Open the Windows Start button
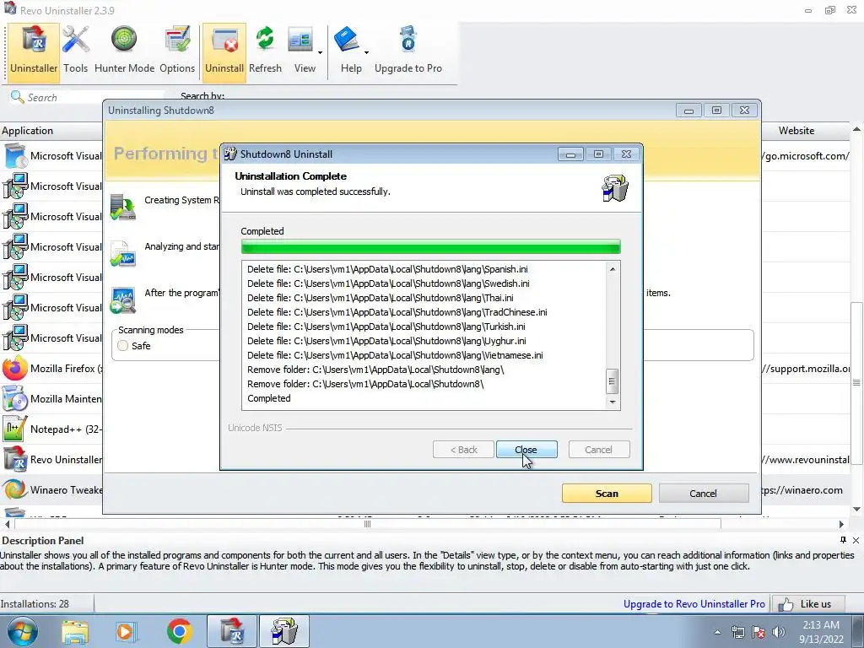The image size is (864, 648). pos(23,631)
